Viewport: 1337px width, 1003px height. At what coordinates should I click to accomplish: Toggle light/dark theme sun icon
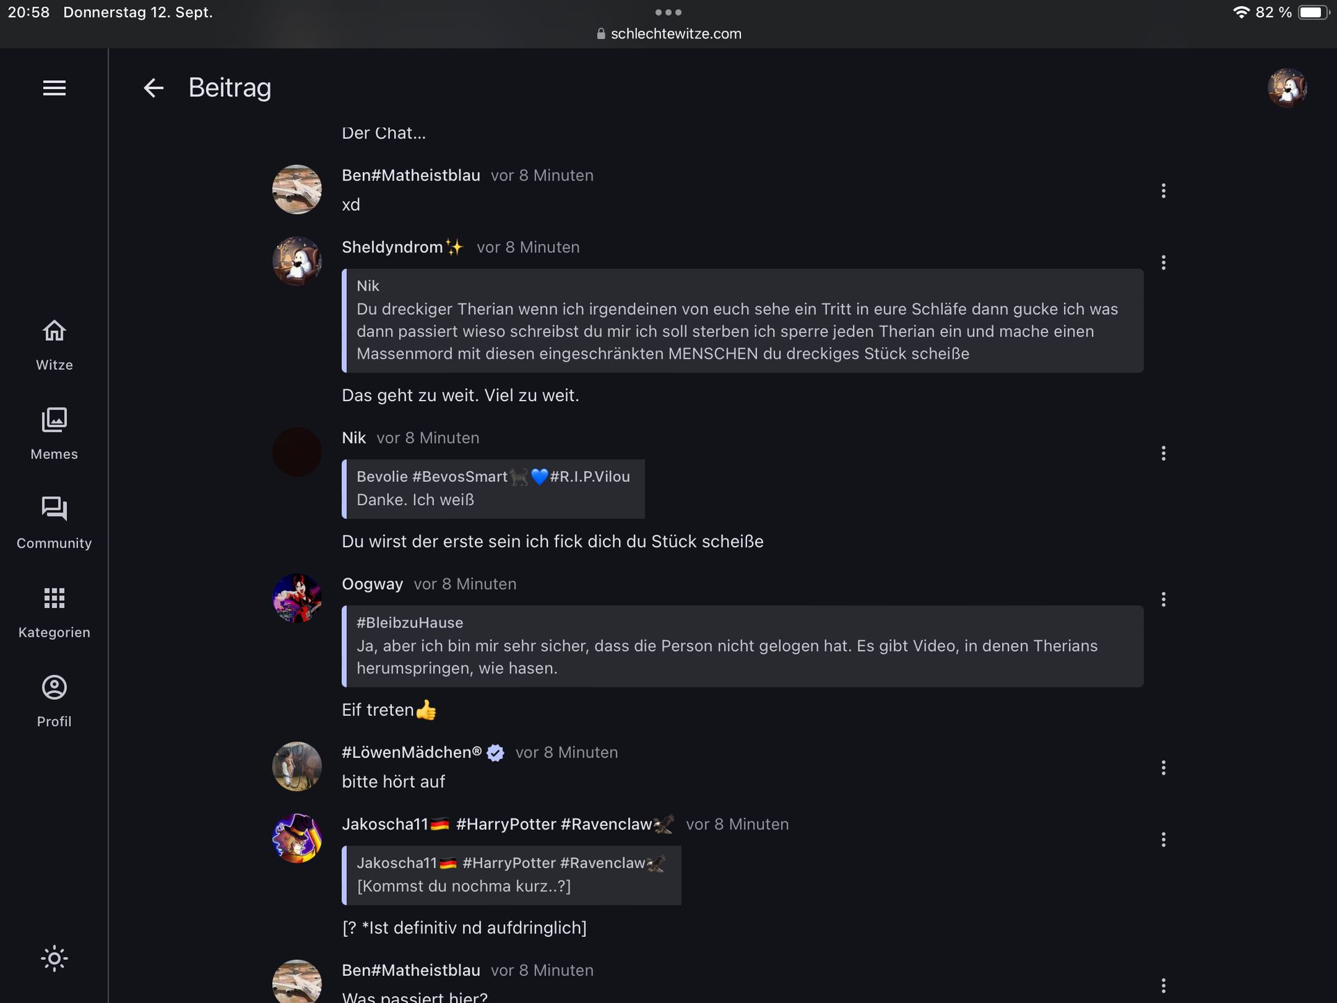(x=54, y=958)
